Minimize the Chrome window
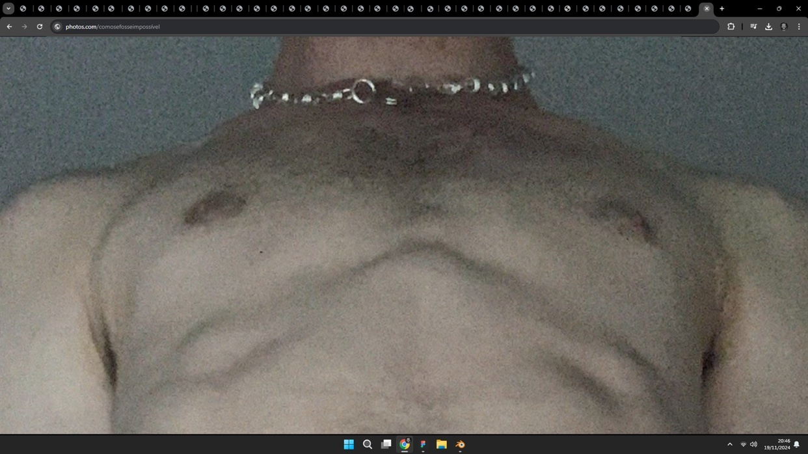Viewport: 808px width, 454px height. 759,8
